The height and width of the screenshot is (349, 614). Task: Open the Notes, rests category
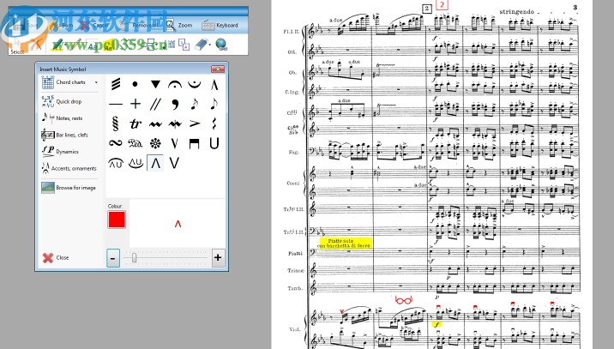click(x=62, y=117)
